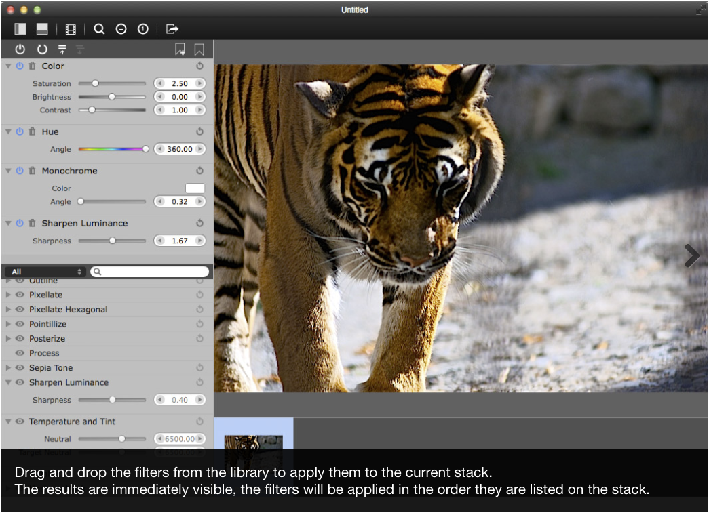Reset the Color filter settings

pos(200,66)
